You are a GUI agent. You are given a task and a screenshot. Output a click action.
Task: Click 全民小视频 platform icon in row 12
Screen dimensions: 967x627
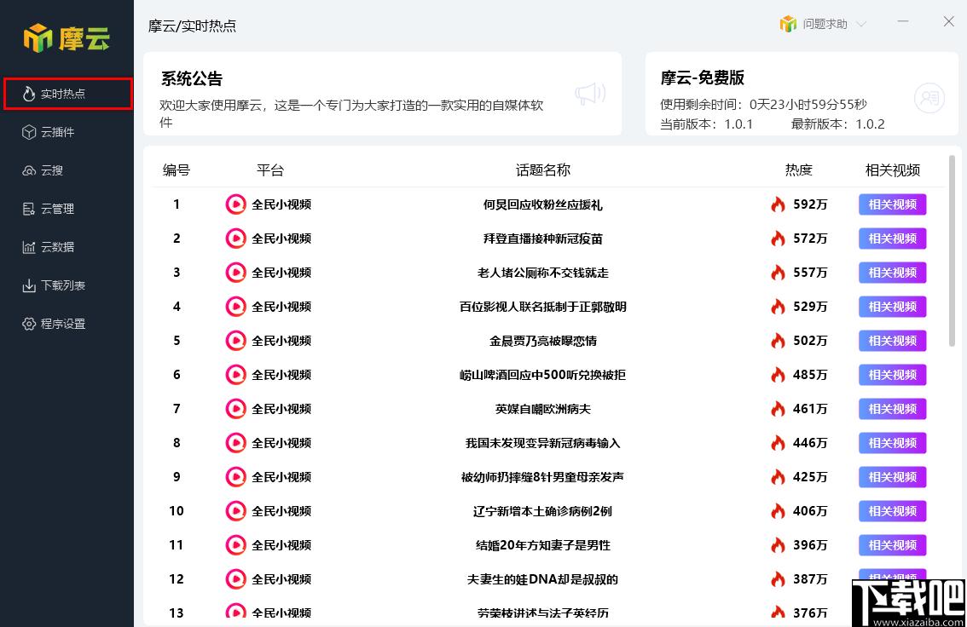pyautogui.click(x=235, y=579)
